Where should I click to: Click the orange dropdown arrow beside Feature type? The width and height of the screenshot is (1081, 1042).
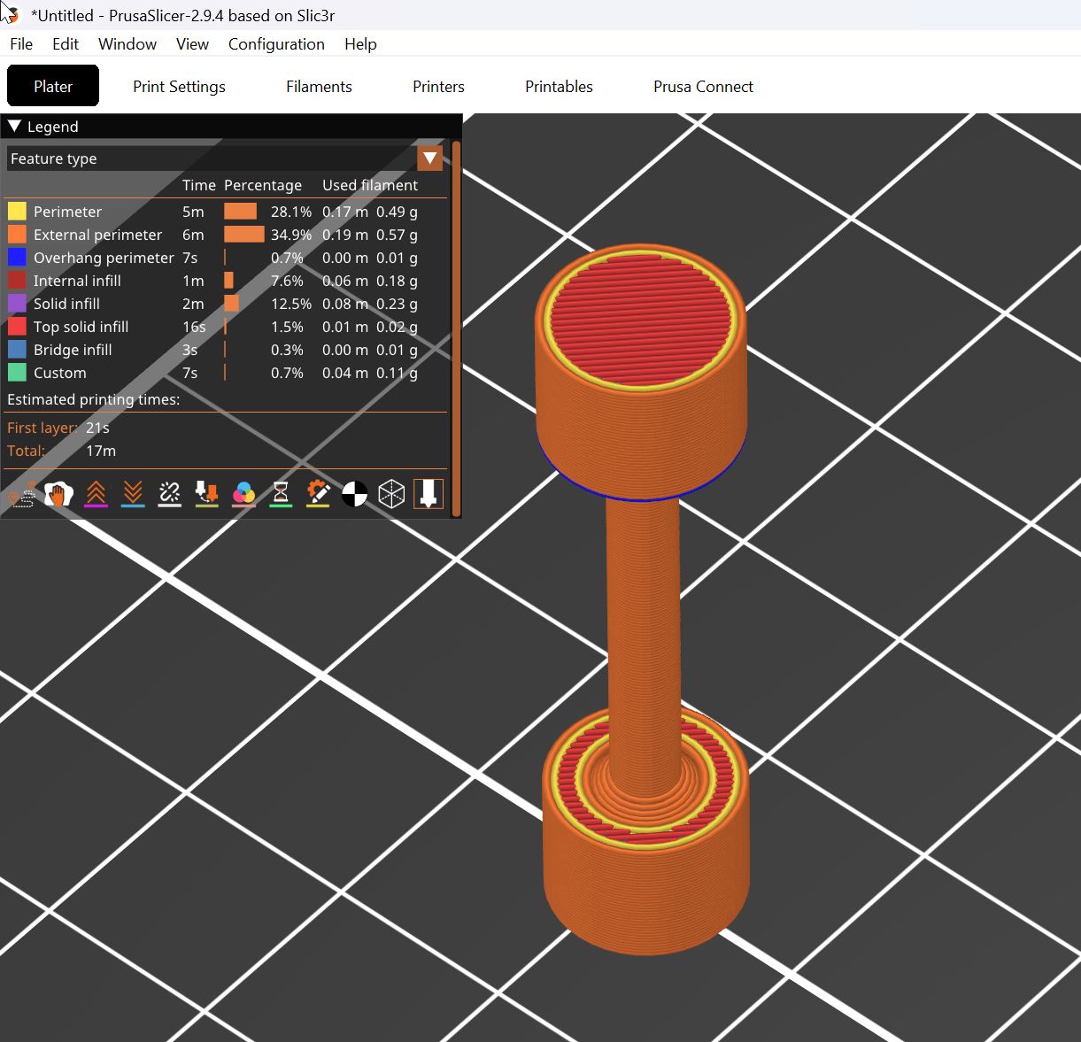(x=429, y=158)
